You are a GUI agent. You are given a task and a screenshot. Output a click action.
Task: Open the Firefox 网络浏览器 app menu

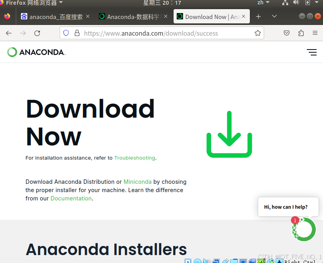[x=32, y=3]
